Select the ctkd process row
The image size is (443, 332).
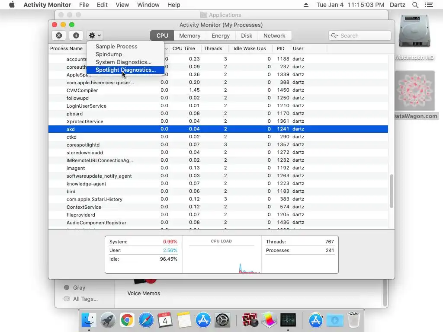pyautogui.click(x=218, y=137)
